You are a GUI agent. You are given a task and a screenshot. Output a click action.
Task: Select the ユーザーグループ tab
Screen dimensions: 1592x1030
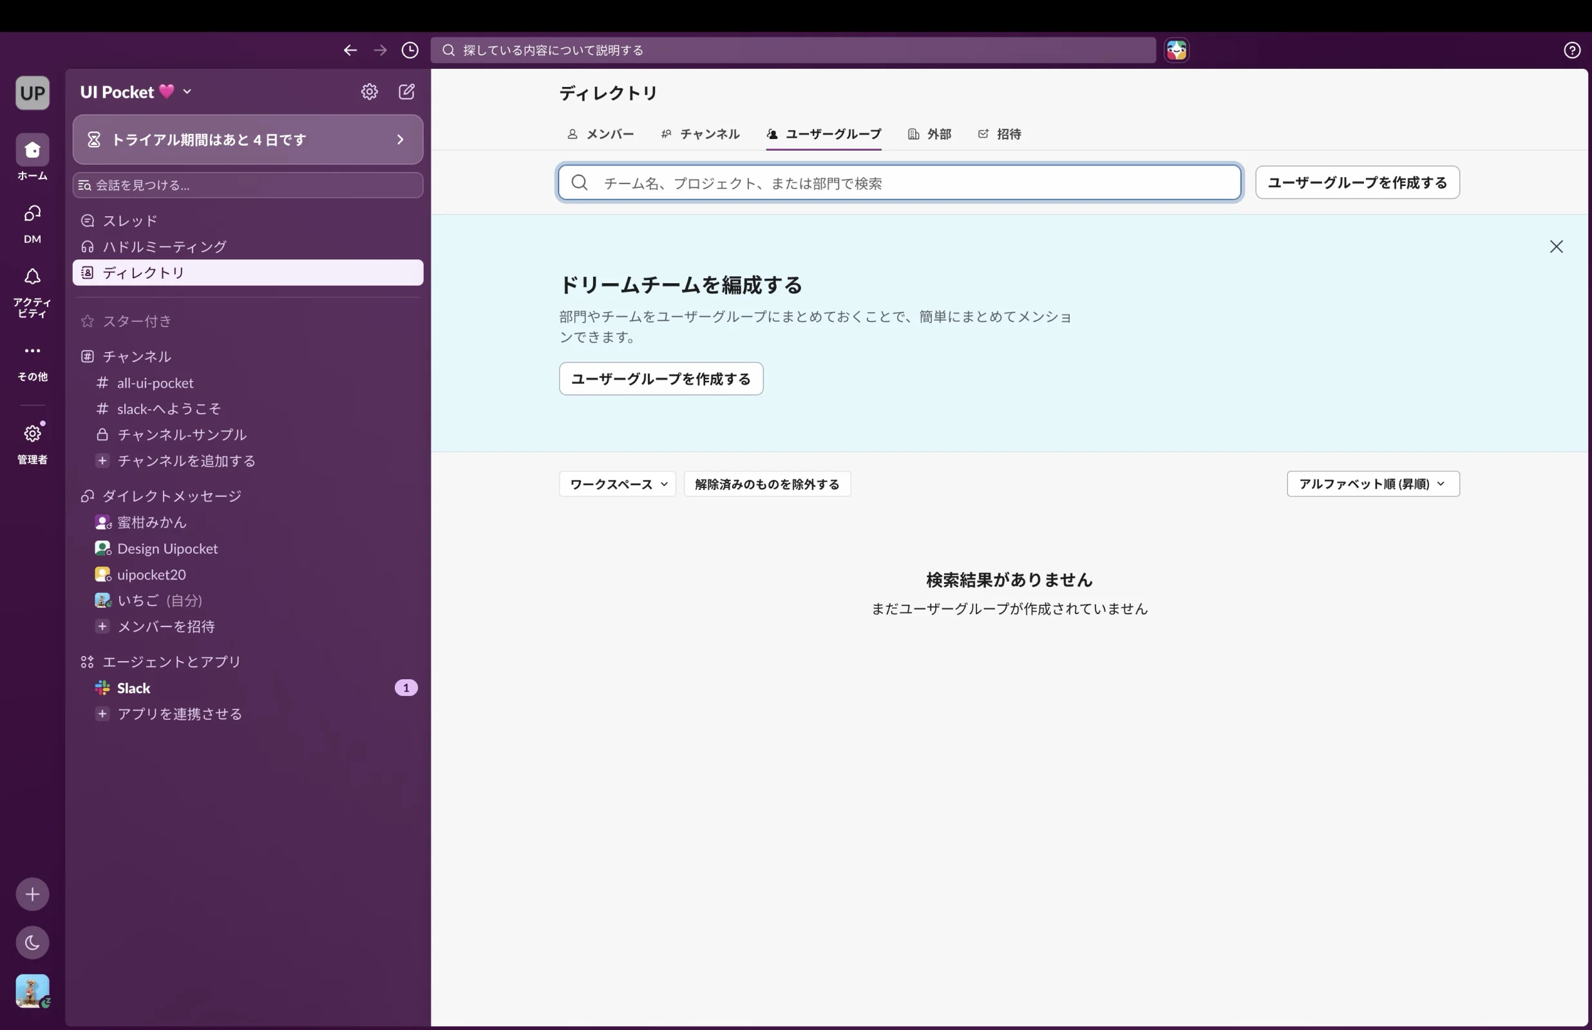coord(824,134)
